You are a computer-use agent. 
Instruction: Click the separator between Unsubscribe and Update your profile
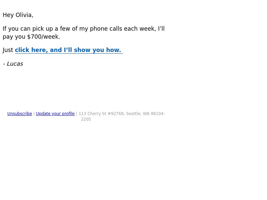(x=34, y=114)
